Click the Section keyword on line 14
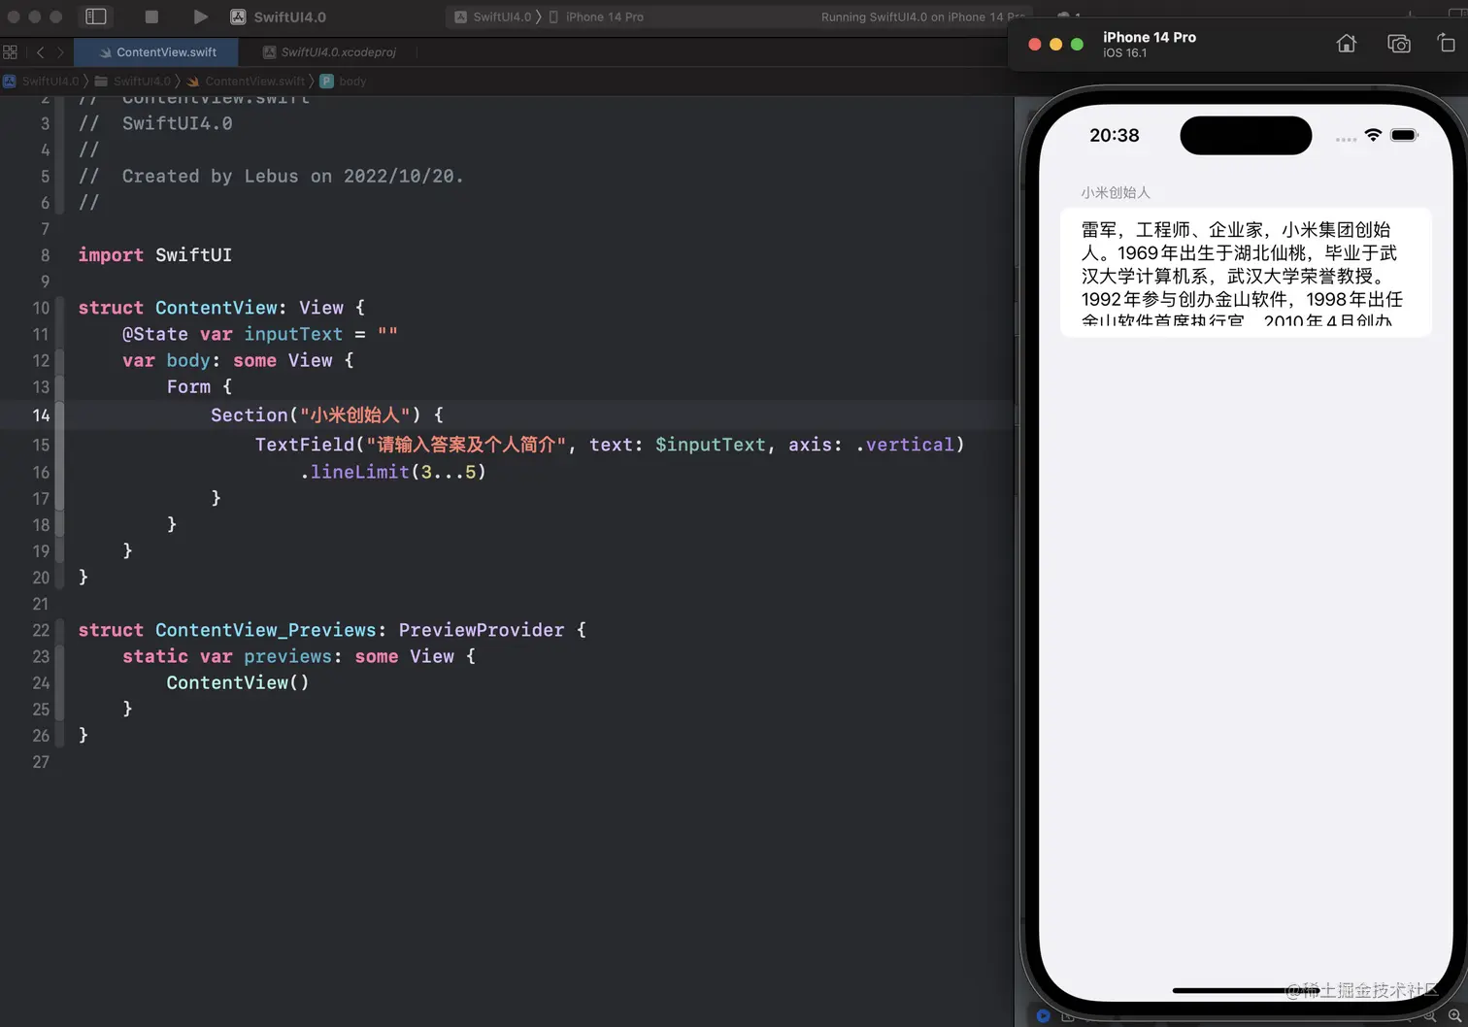This screenshot has width=1468, height=1027. pos(250,415)
